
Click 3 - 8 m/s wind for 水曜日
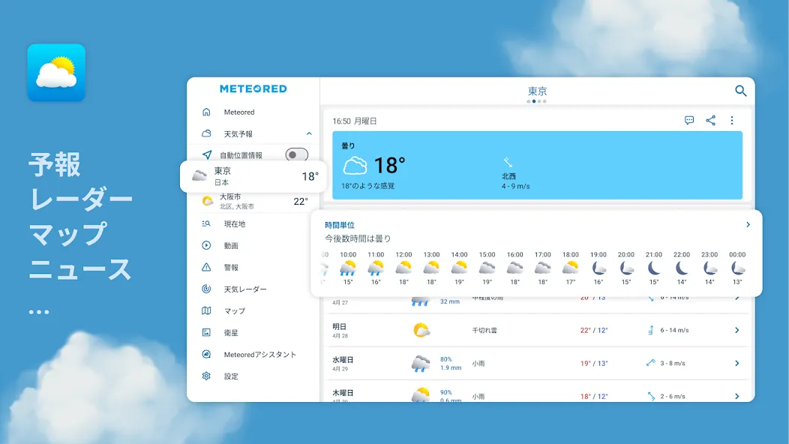(x=672, y=363)
